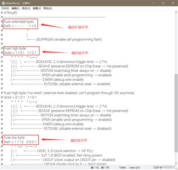Open the 编辑(E) menu
The width and height of the screenshot is (178, 170).
pos(15,8)
